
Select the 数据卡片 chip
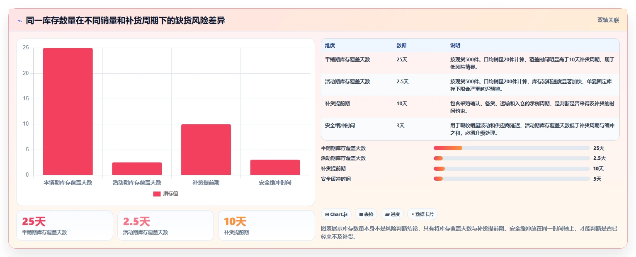pos(422,214)
